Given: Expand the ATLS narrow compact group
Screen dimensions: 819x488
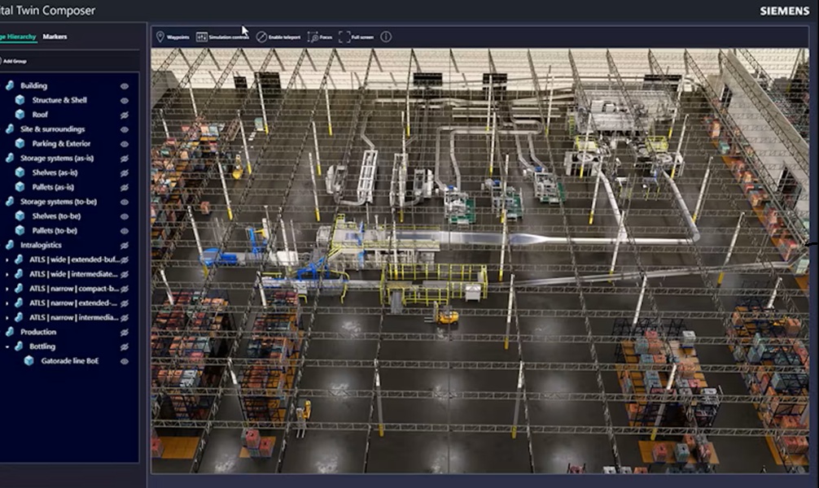Looking at the screenshot, I should 7,288.
